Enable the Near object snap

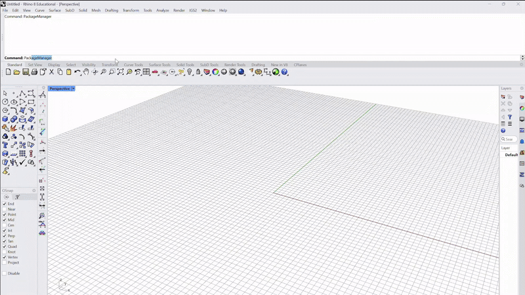point(5,209)
